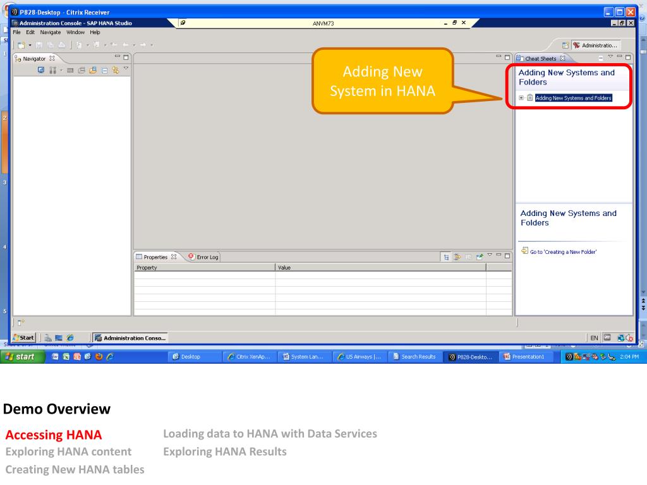Switch to System Lan taskbar item
This screenshot has height=485, width=647.
(x=303, y=357)
